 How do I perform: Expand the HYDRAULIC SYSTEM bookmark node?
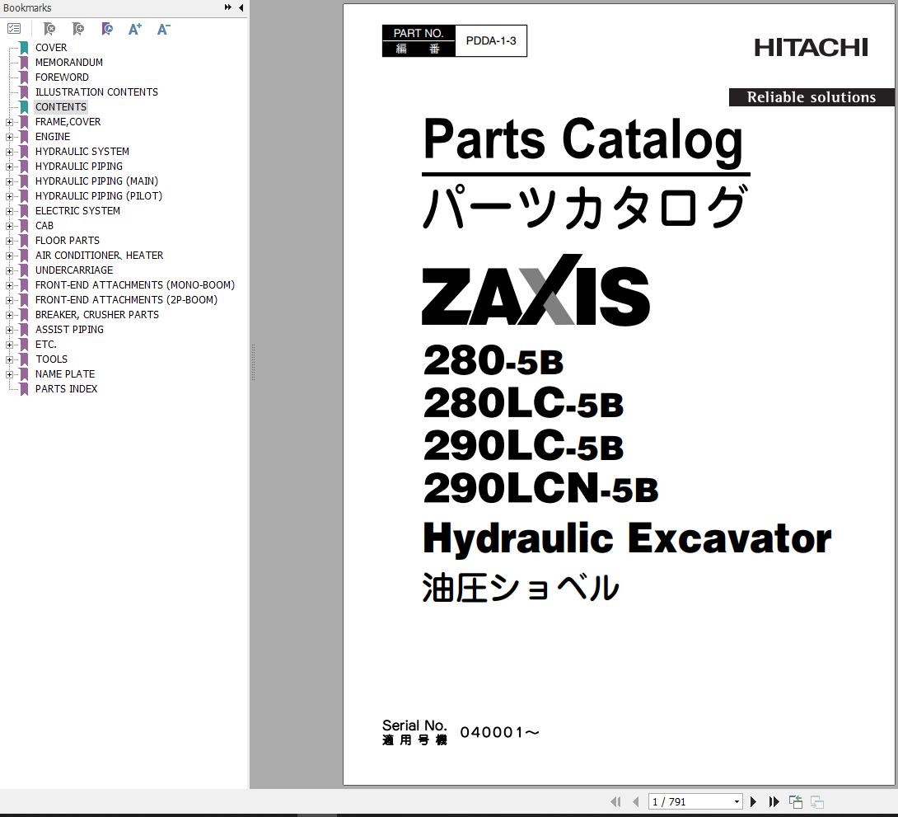9,152
